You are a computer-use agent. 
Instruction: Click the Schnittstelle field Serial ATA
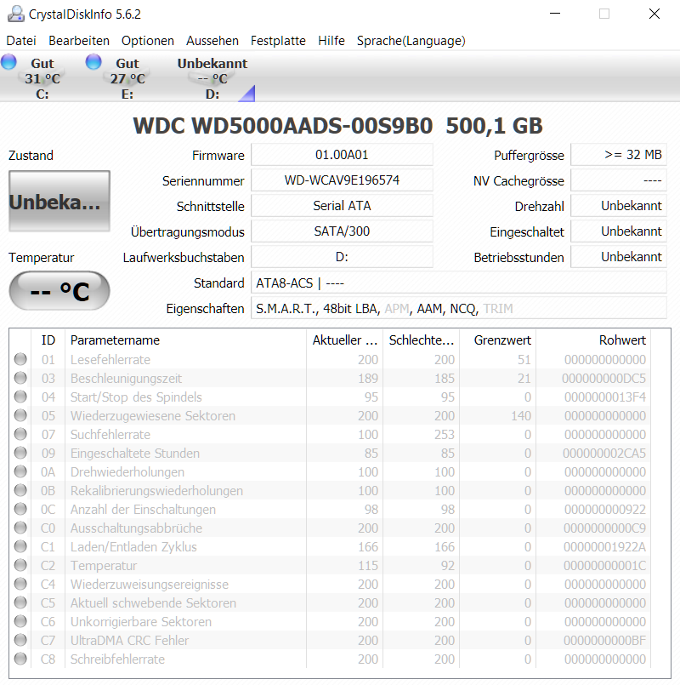pyautogui.click(x=342, y=206)
